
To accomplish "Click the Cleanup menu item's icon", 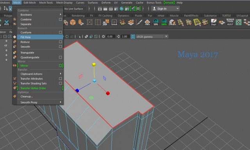I will click(x=15, y=96).
